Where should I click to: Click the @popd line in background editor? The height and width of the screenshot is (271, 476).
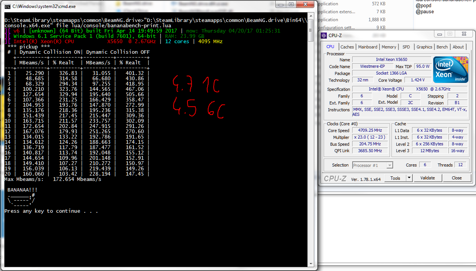[x=423, y=5]
